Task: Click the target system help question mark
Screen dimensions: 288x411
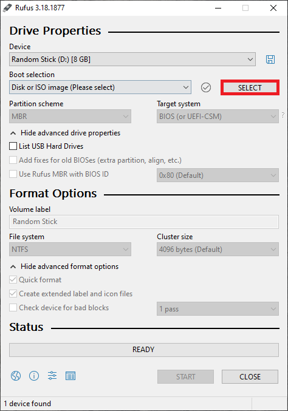Action: click(283, 115)
